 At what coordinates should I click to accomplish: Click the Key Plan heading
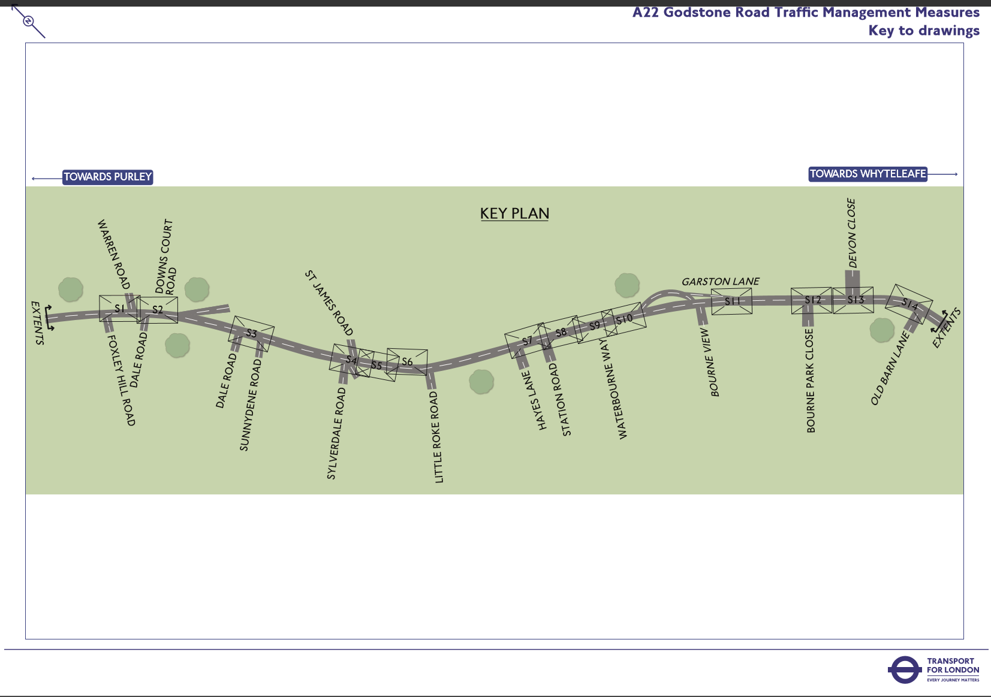tap(514, 213)
